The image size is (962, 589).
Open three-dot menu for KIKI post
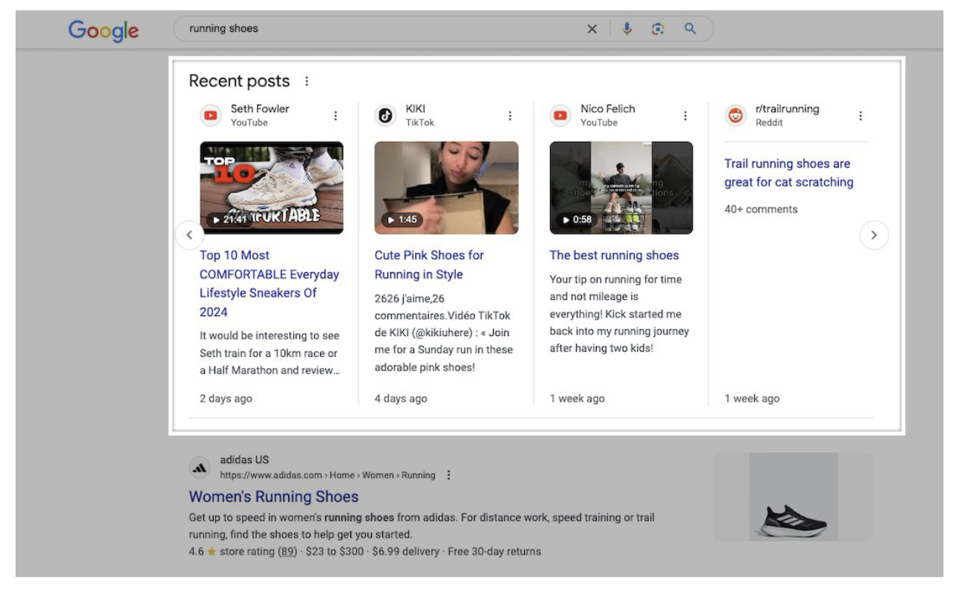pos(510,116)
